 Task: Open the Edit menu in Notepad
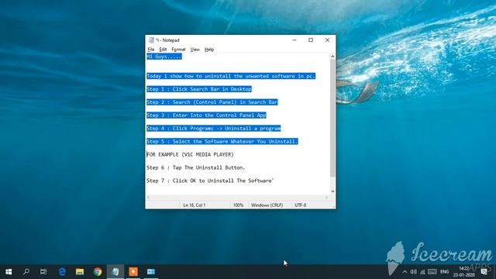163,50
